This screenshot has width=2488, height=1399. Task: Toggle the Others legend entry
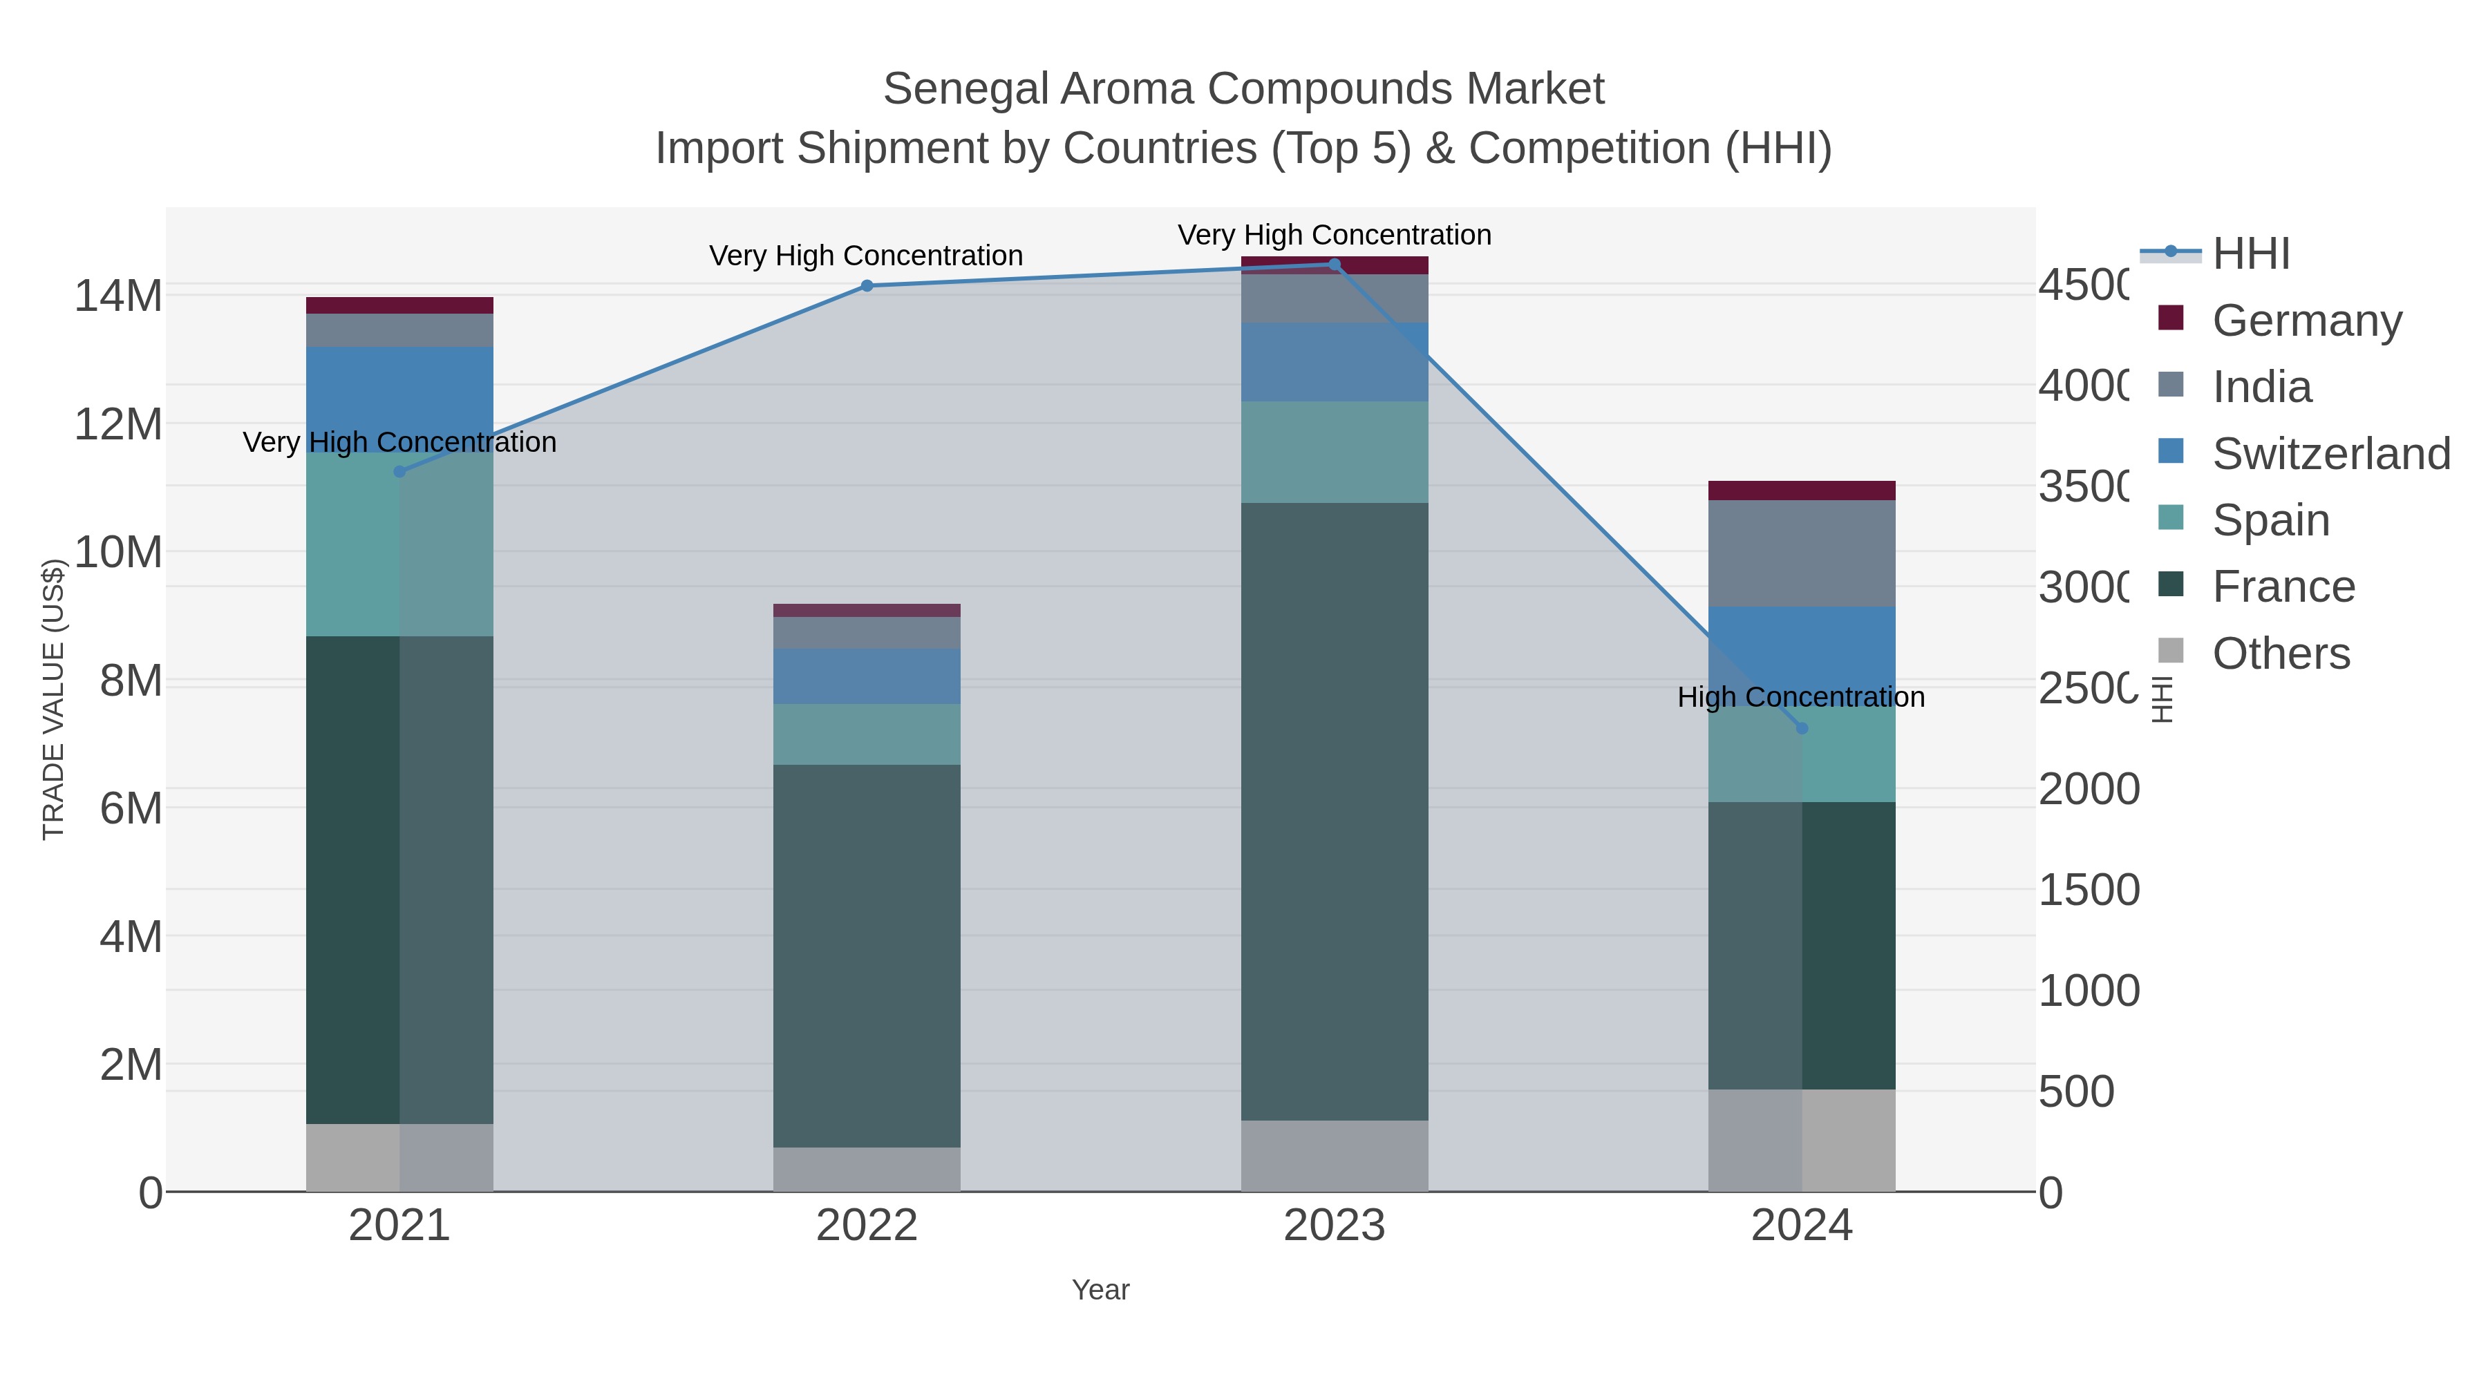2253,653
